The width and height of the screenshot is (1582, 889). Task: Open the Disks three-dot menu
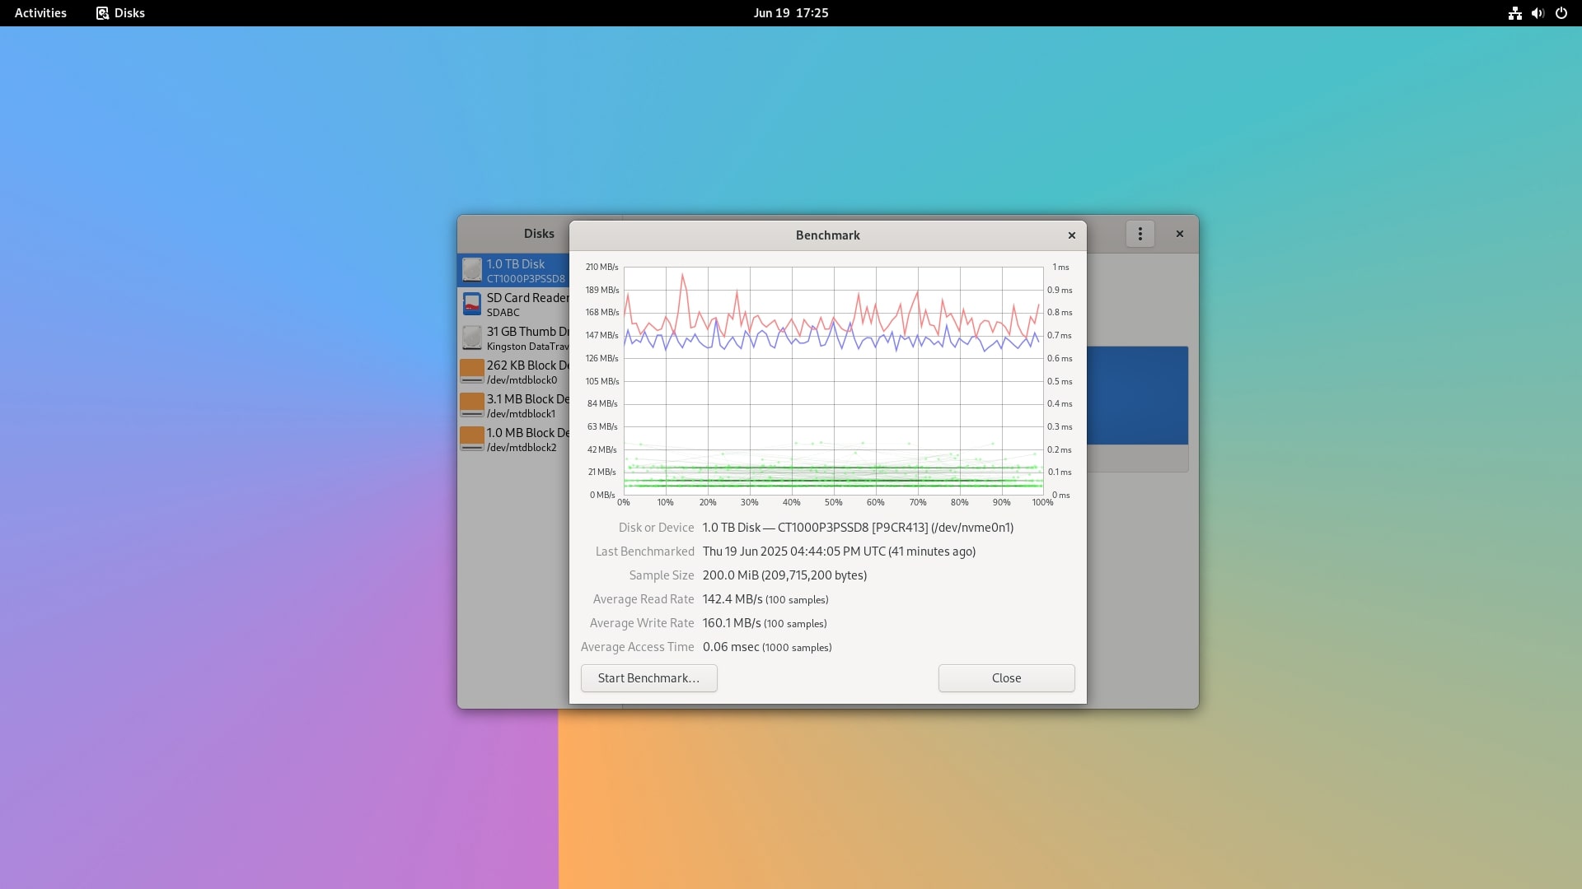(1140, 234)
